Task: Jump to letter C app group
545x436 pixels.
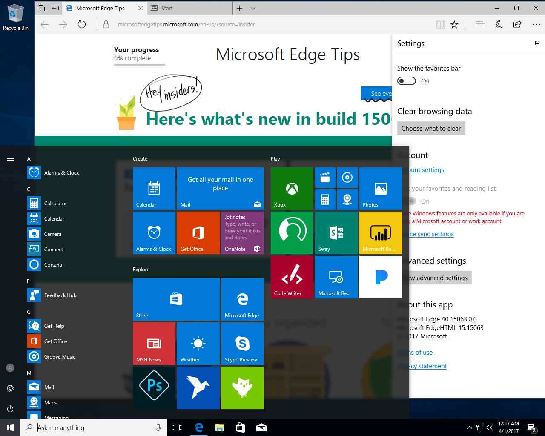Action: (x=29, y=189)
